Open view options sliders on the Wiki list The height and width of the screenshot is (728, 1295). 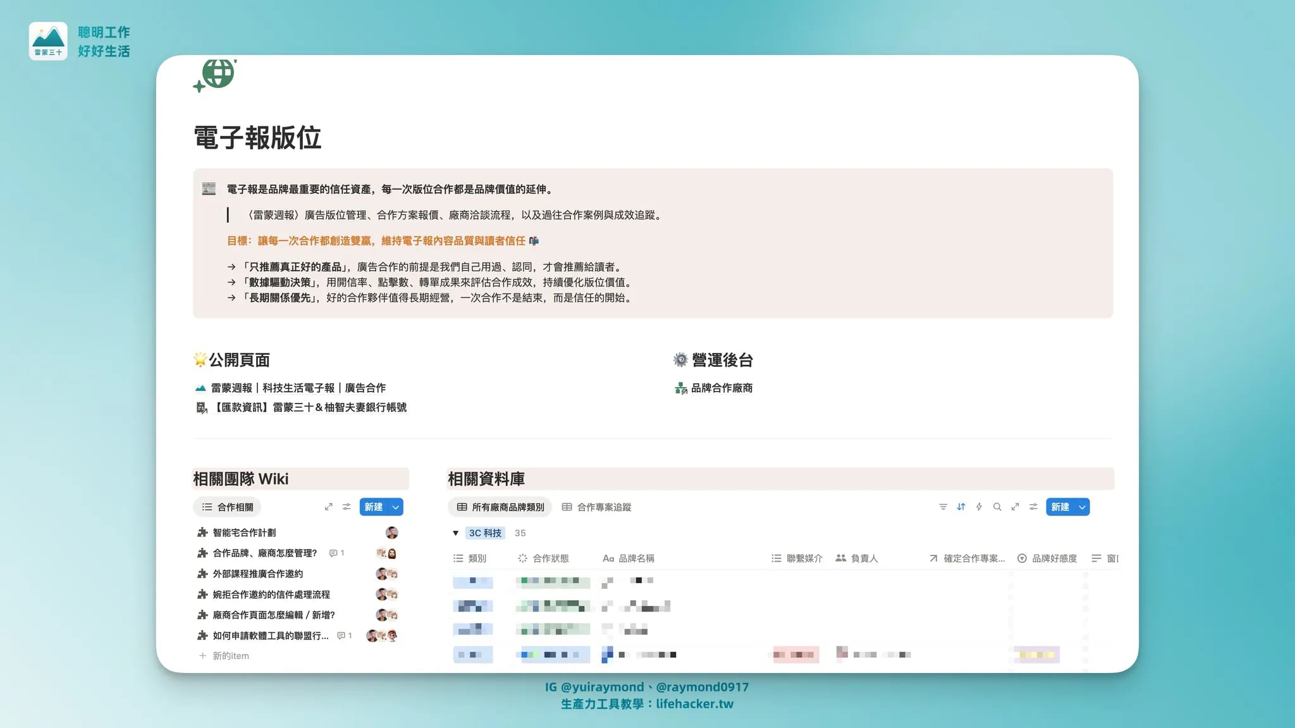point(346,506)
